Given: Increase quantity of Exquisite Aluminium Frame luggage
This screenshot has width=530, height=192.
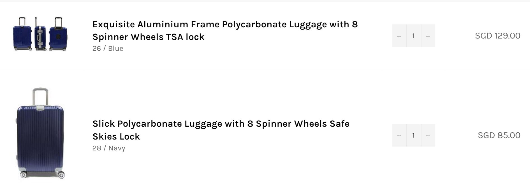Looking at the screenshot, I should tap(428, 36).
